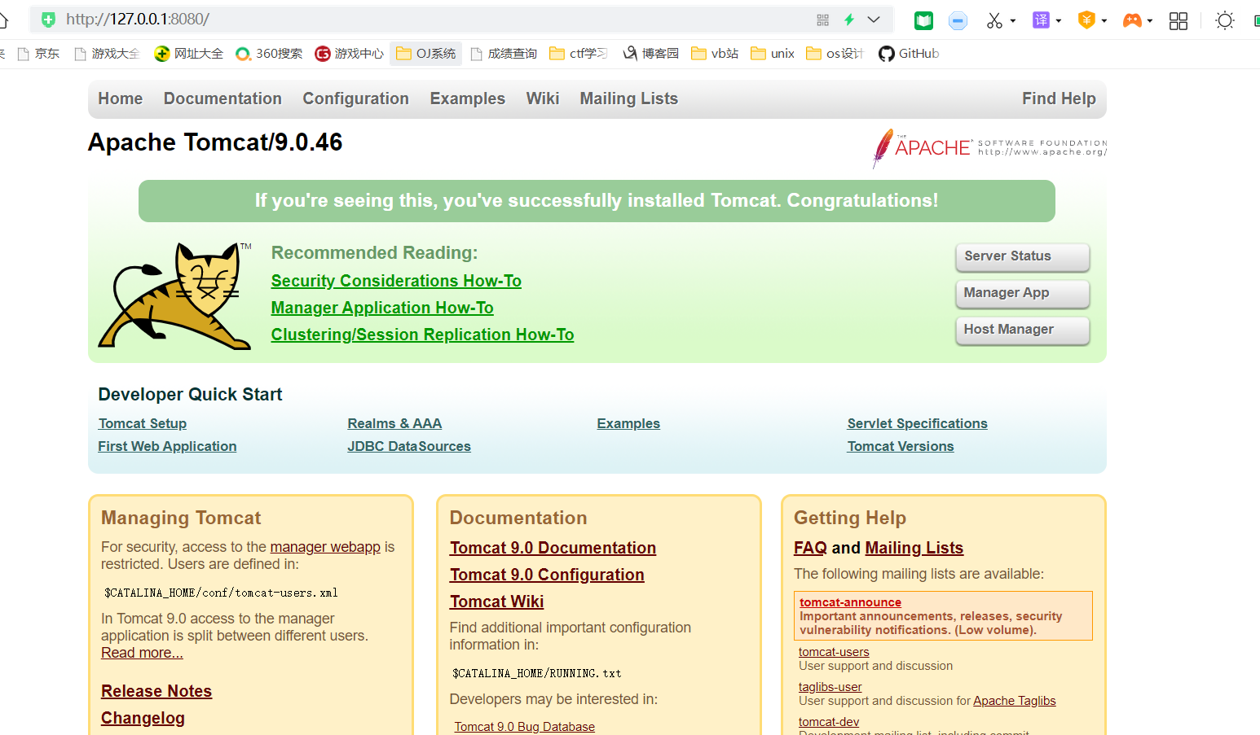The width and height of the screenshot is (1260, 735).
Task: Open Configuration in the navigation bar
Action: [x=356, y=98]
